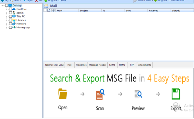
Task: Toggle the Network checkbox
Action: 10,24
